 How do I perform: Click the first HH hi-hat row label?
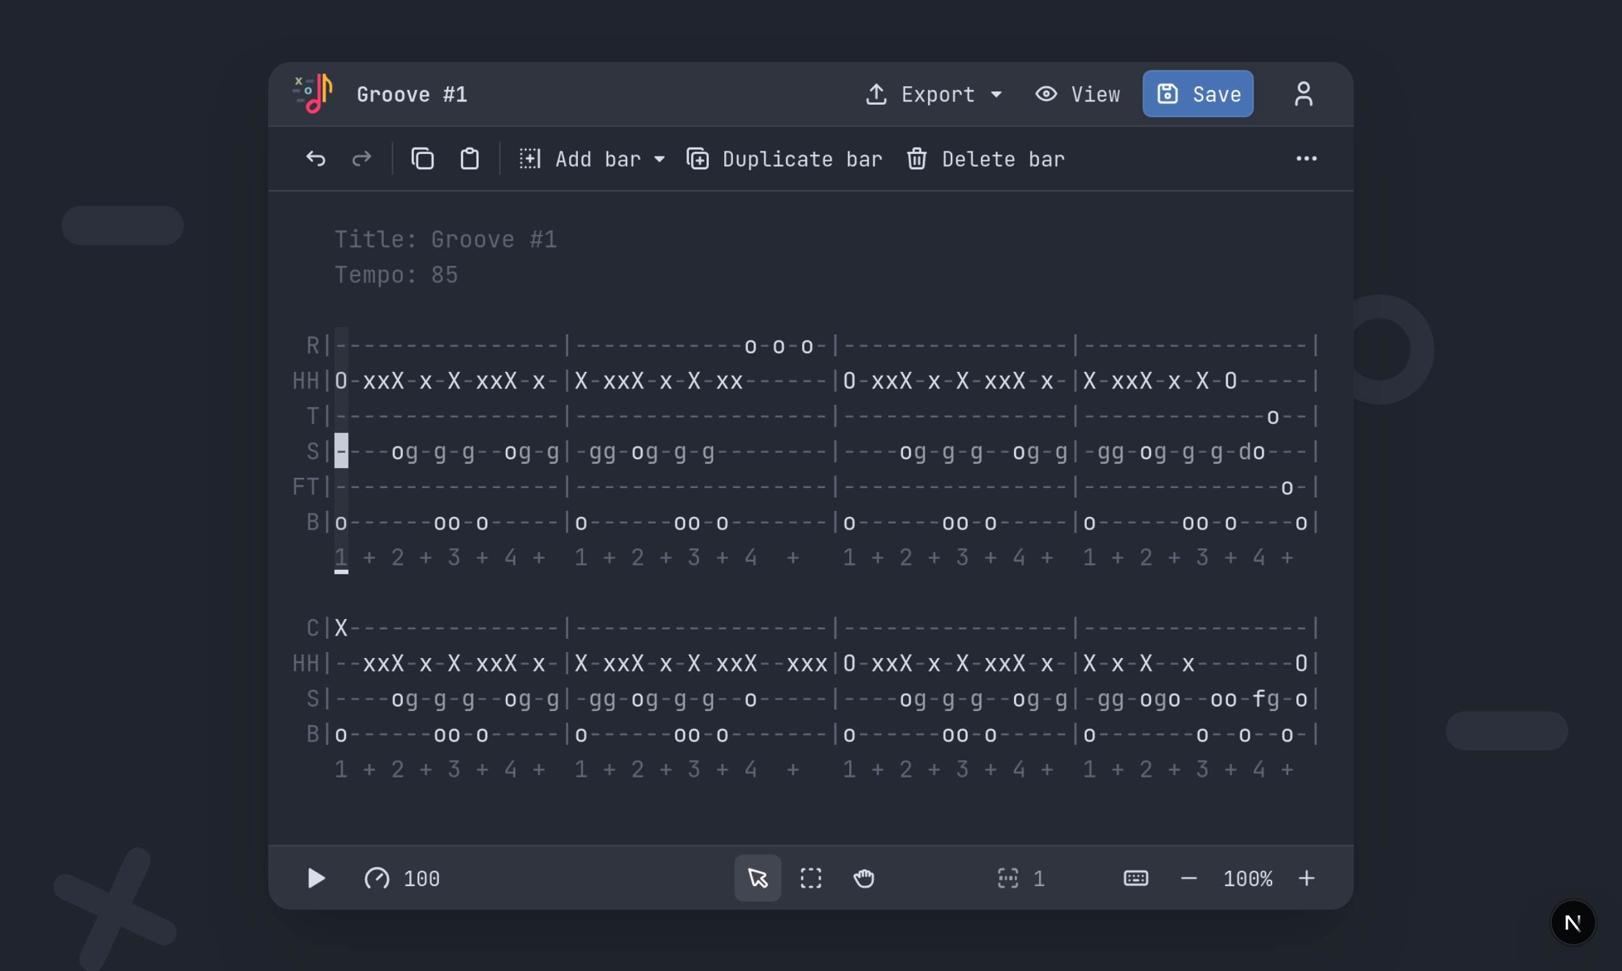click(x=305, y=380)
